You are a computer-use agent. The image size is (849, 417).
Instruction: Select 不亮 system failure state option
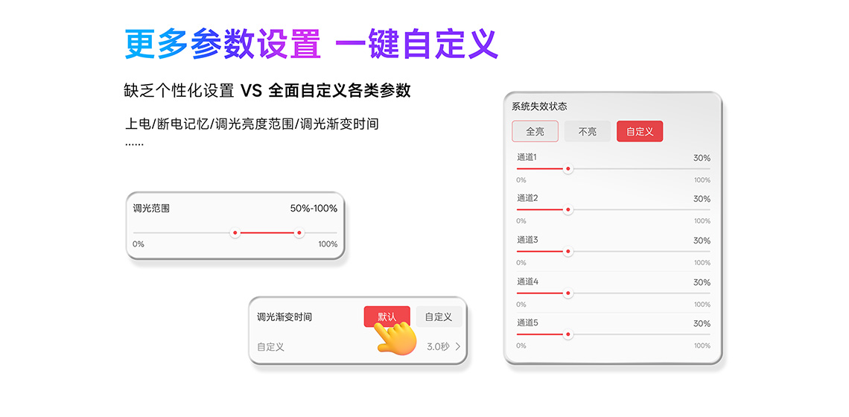pyautogui.click(x=587, y=132)
